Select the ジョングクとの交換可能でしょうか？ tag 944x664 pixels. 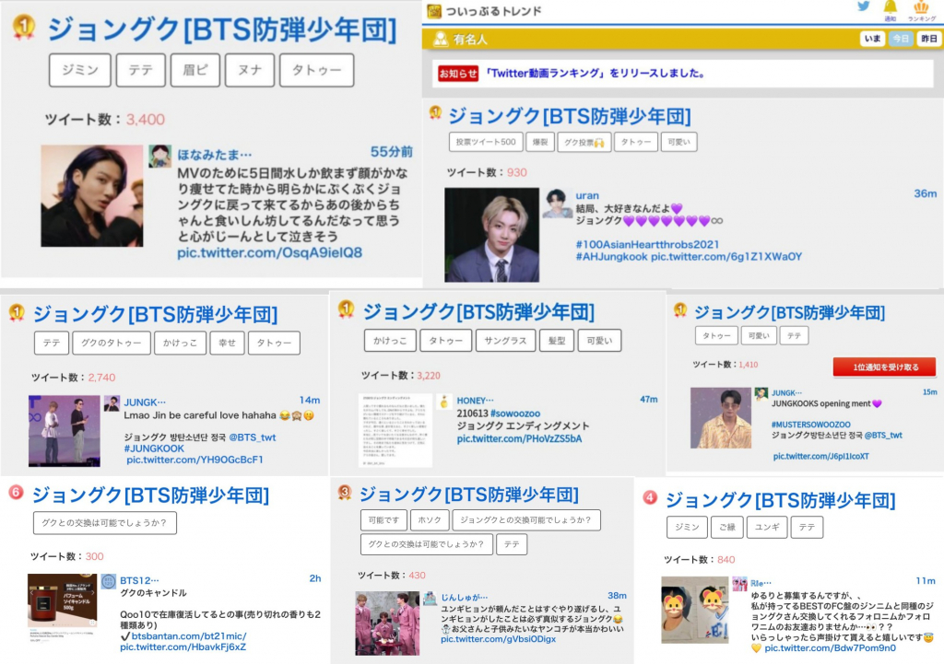(x=526, y=520)
